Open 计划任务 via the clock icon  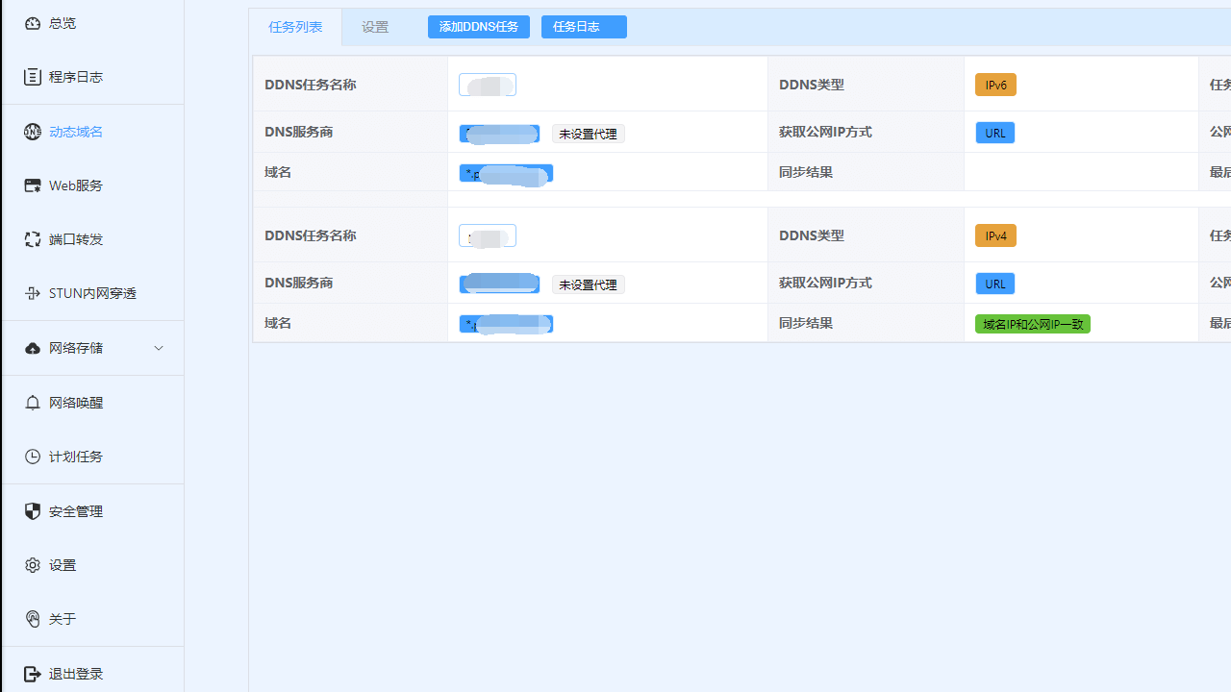click(x=33, y=457)
